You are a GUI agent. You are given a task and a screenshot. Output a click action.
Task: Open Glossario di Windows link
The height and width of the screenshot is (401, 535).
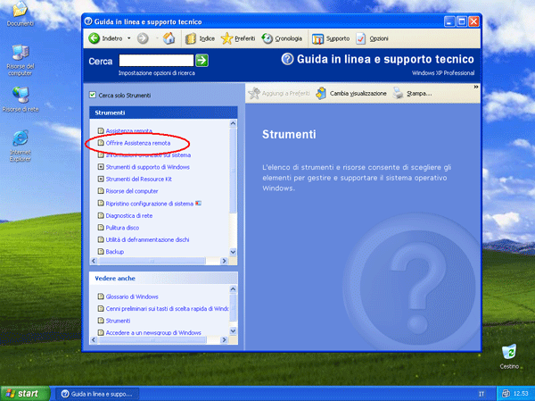click(x=132, y=297)
